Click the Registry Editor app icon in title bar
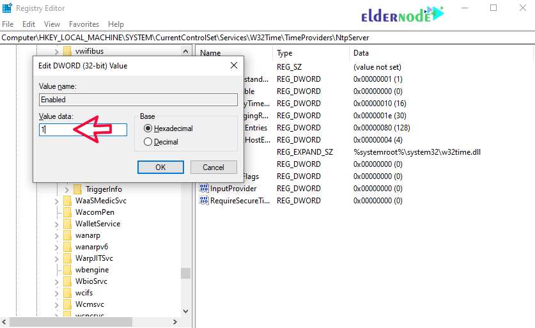 tap(8, 8)
